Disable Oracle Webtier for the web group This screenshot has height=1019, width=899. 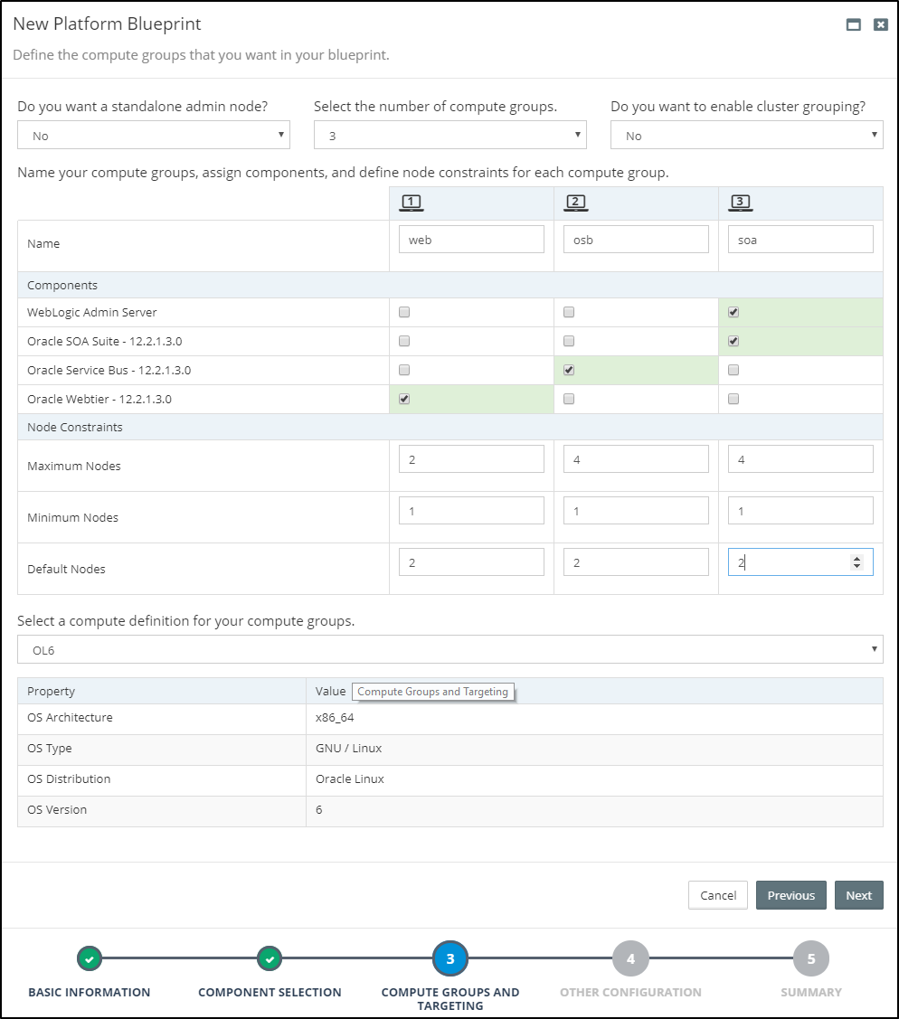(x=403, y=399)
